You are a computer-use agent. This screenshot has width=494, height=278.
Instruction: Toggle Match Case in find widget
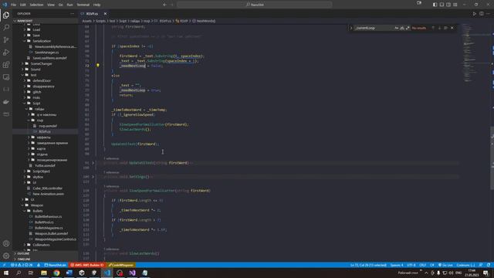click(x=396, y=28)
